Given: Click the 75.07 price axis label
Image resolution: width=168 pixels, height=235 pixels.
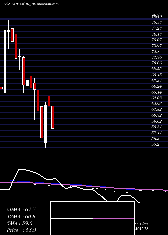Looking at the screenshot, I should tap(157, 40).
